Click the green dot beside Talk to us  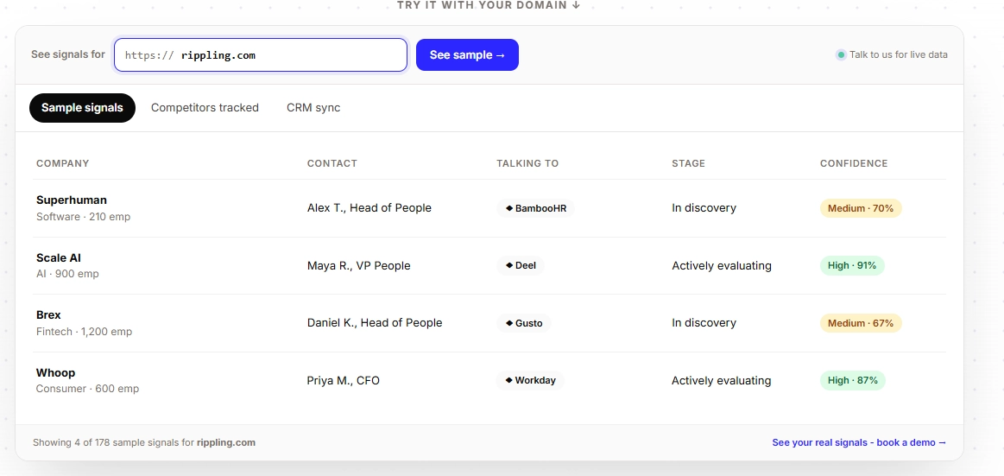(x=841, y=55)
